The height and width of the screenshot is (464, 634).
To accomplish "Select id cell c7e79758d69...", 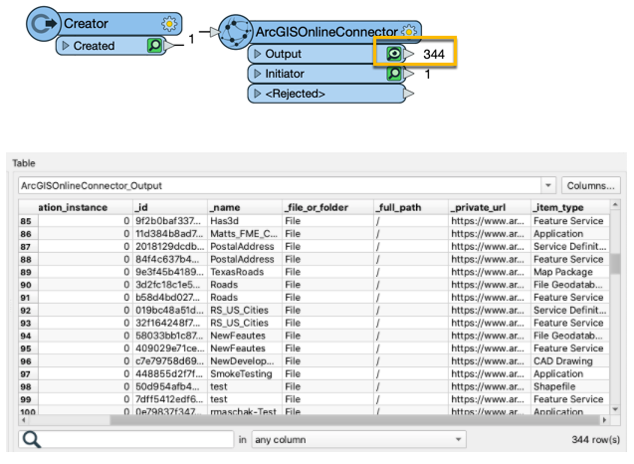I will point(170,361).
